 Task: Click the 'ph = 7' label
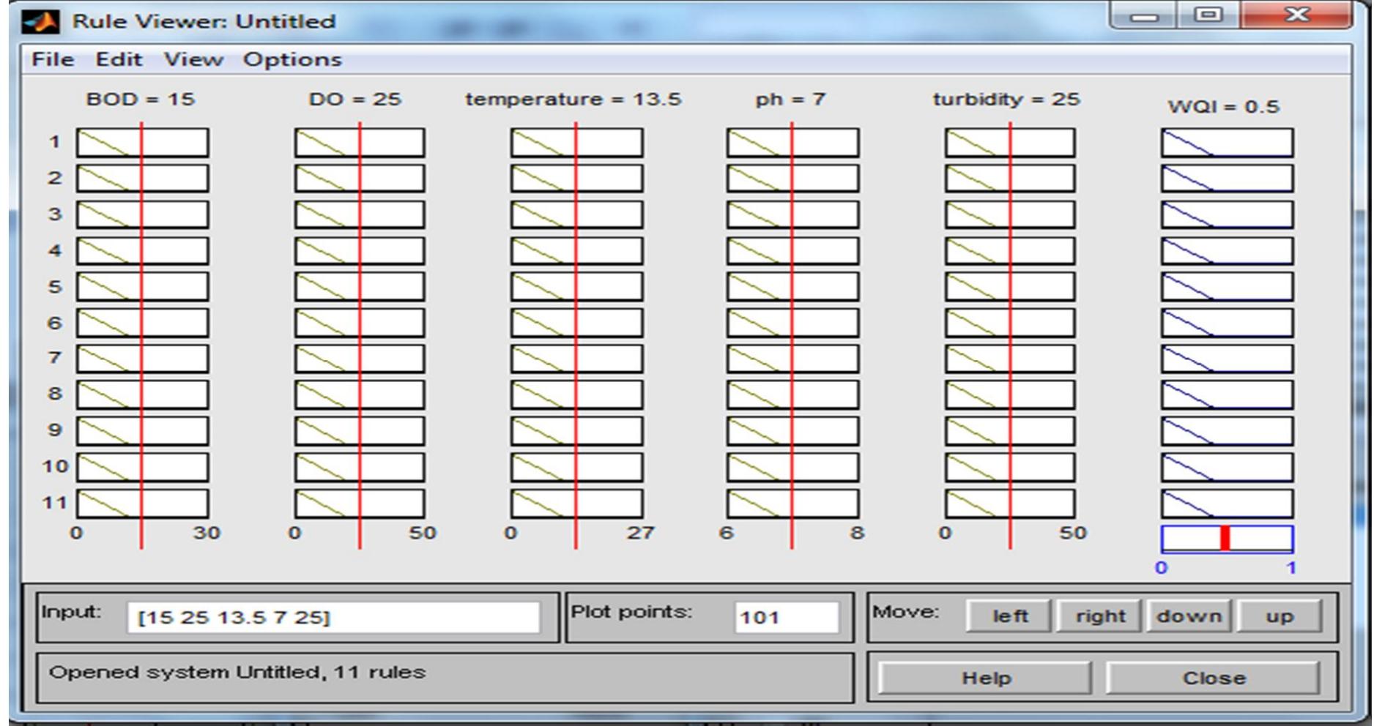(790, 100)
